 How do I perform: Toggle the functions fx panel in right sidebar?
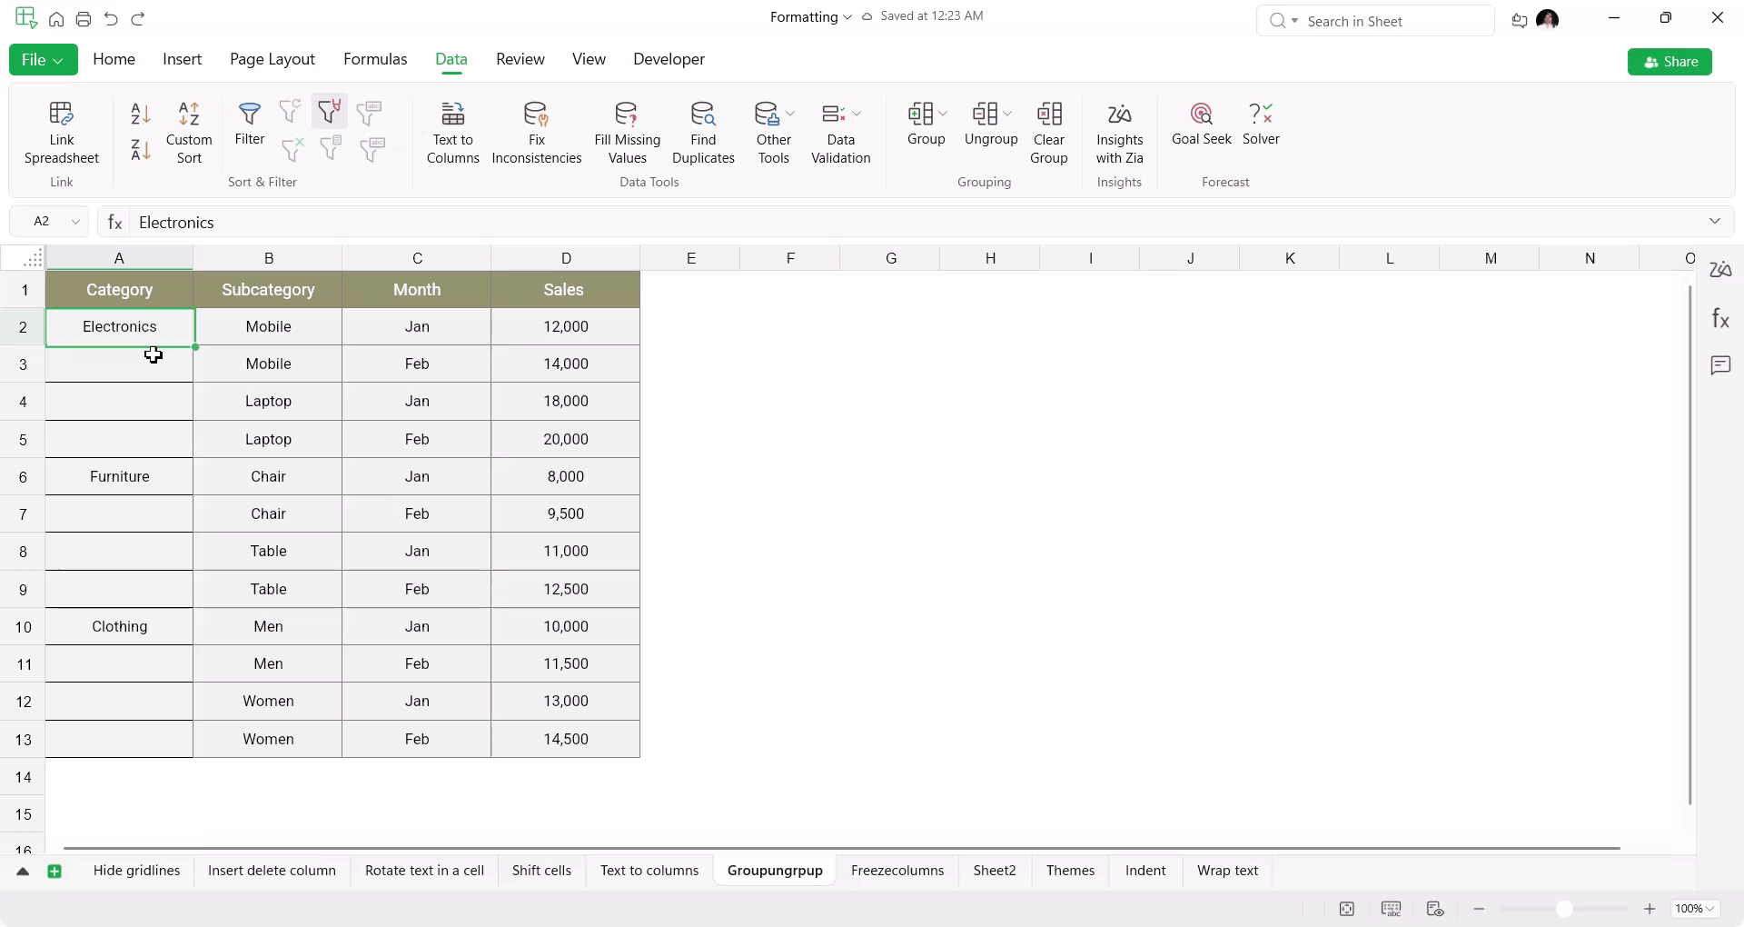[1720, 318]
